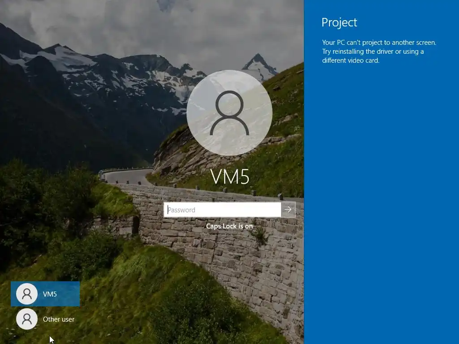Click the "different video card" text line
The image size is (459, 344).
tap(351, 60)
